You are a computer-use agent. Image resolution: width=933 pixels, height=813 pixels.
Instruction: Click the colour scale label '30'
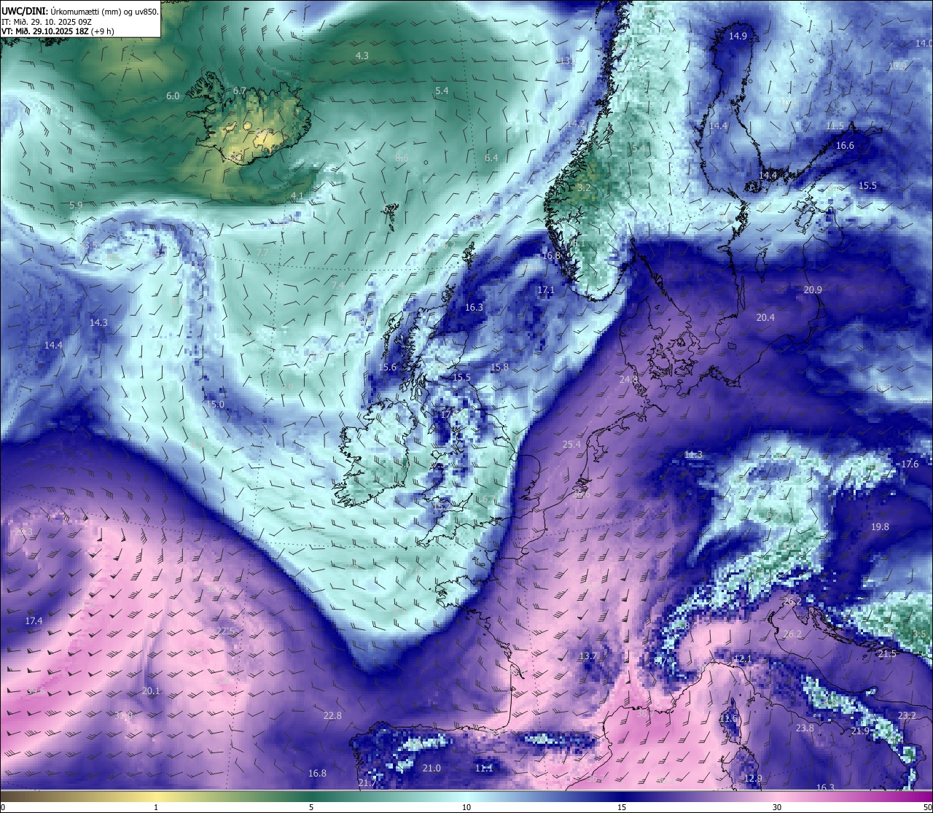(777, 807)
